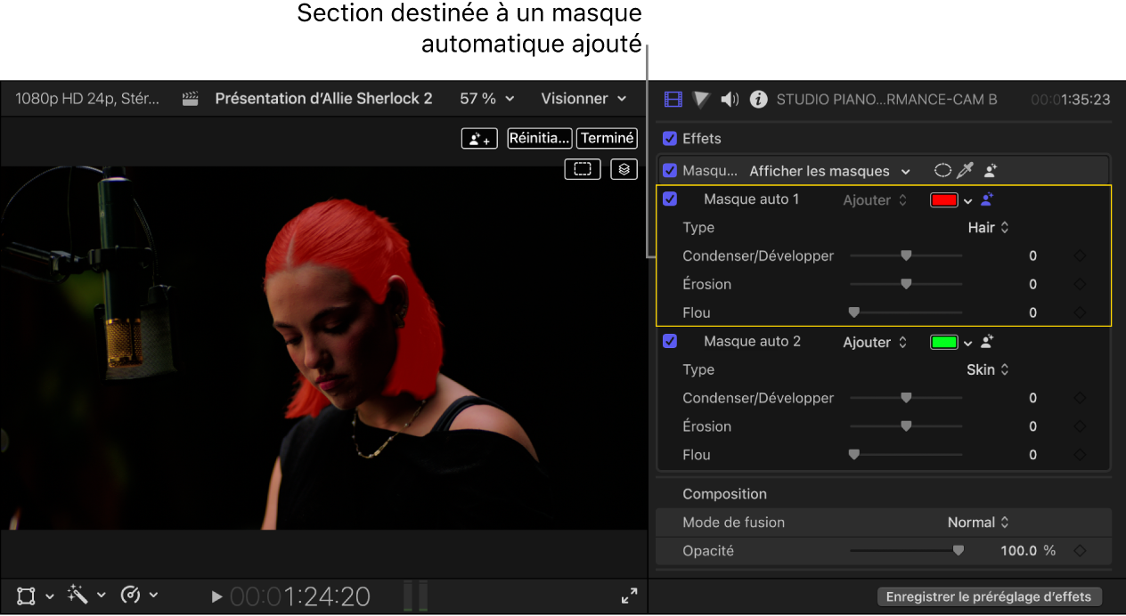Click the green mask color swatch
Screen dimensions: 1126x616
(x=944, y=343)
